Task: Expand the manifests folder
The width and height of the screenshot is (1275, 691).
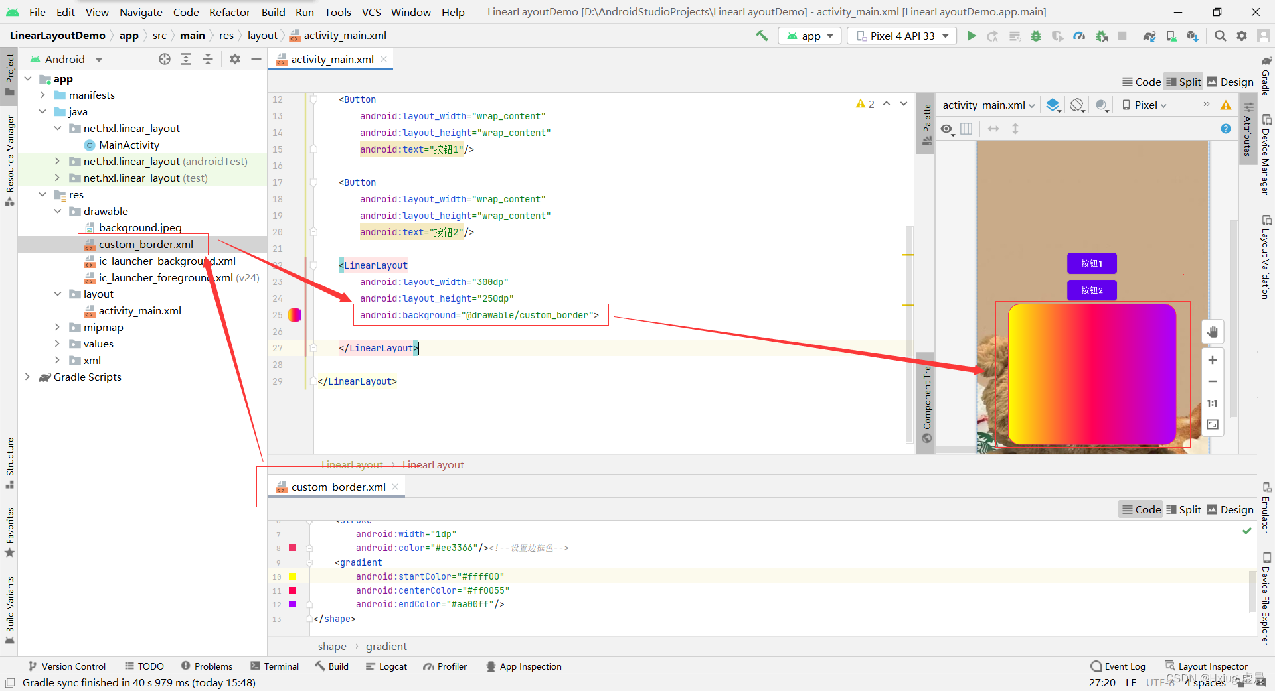Action: [42, 95]
